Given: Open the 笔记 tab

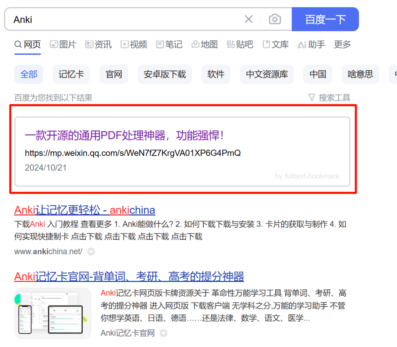Looking at the screenshot, I should 169,44.
